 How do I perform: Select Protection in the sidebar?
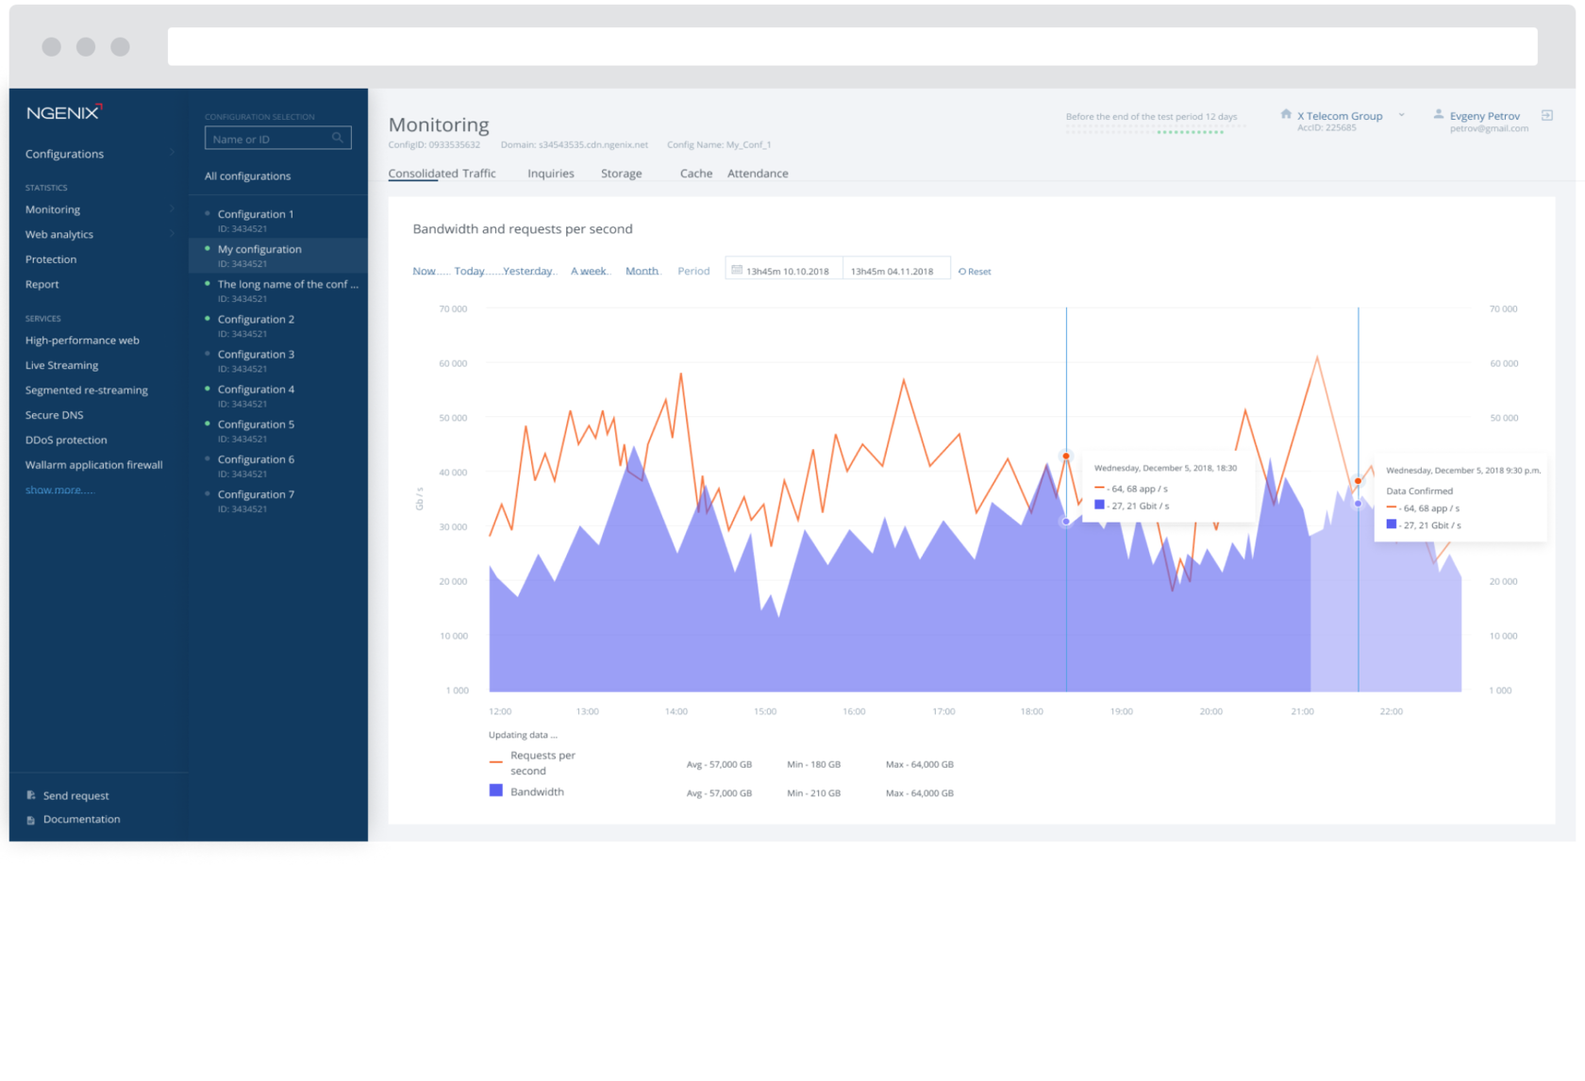point(51,259)
